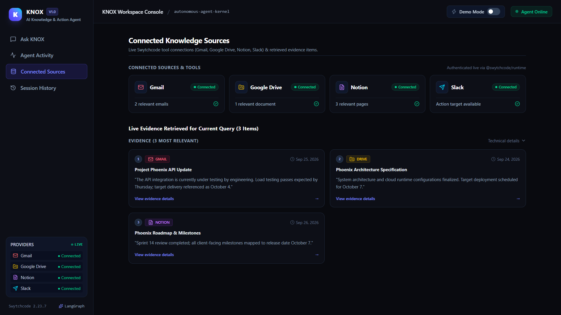The image size is (561, 315).
Task: Click the LangGraph sparkle icon in footer
Action: [61, 306]
